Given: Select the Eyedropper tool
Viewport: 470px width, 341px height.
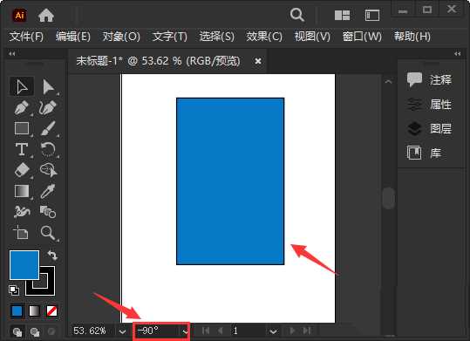Looking at the screenshot, I should [48, 191].
